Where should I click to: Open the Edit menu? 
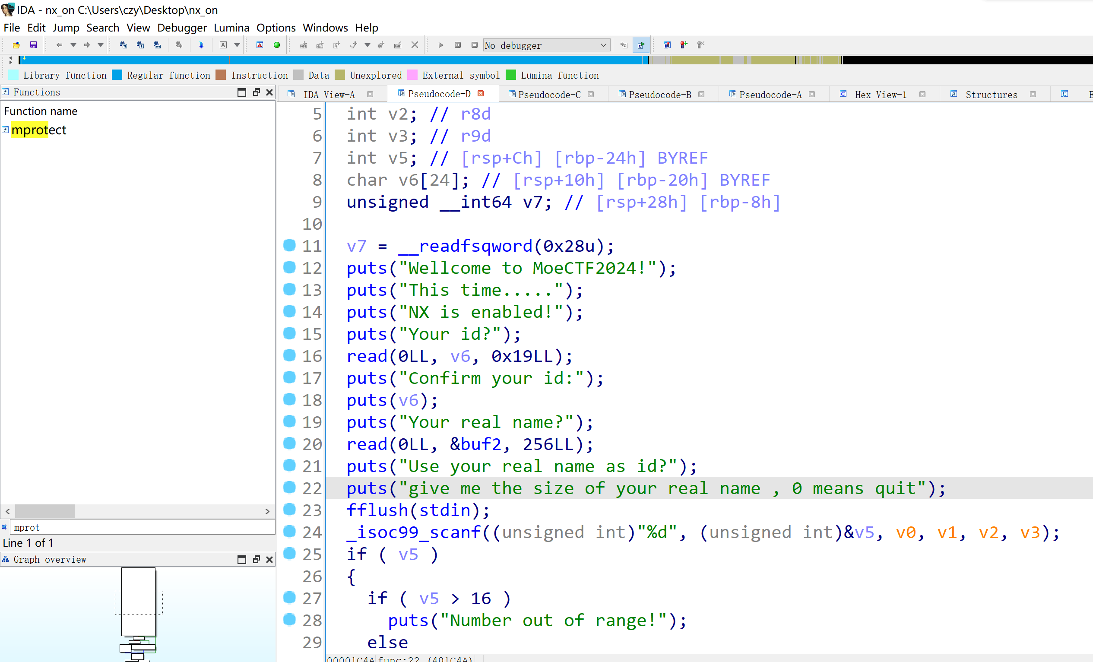click(36, 28)
